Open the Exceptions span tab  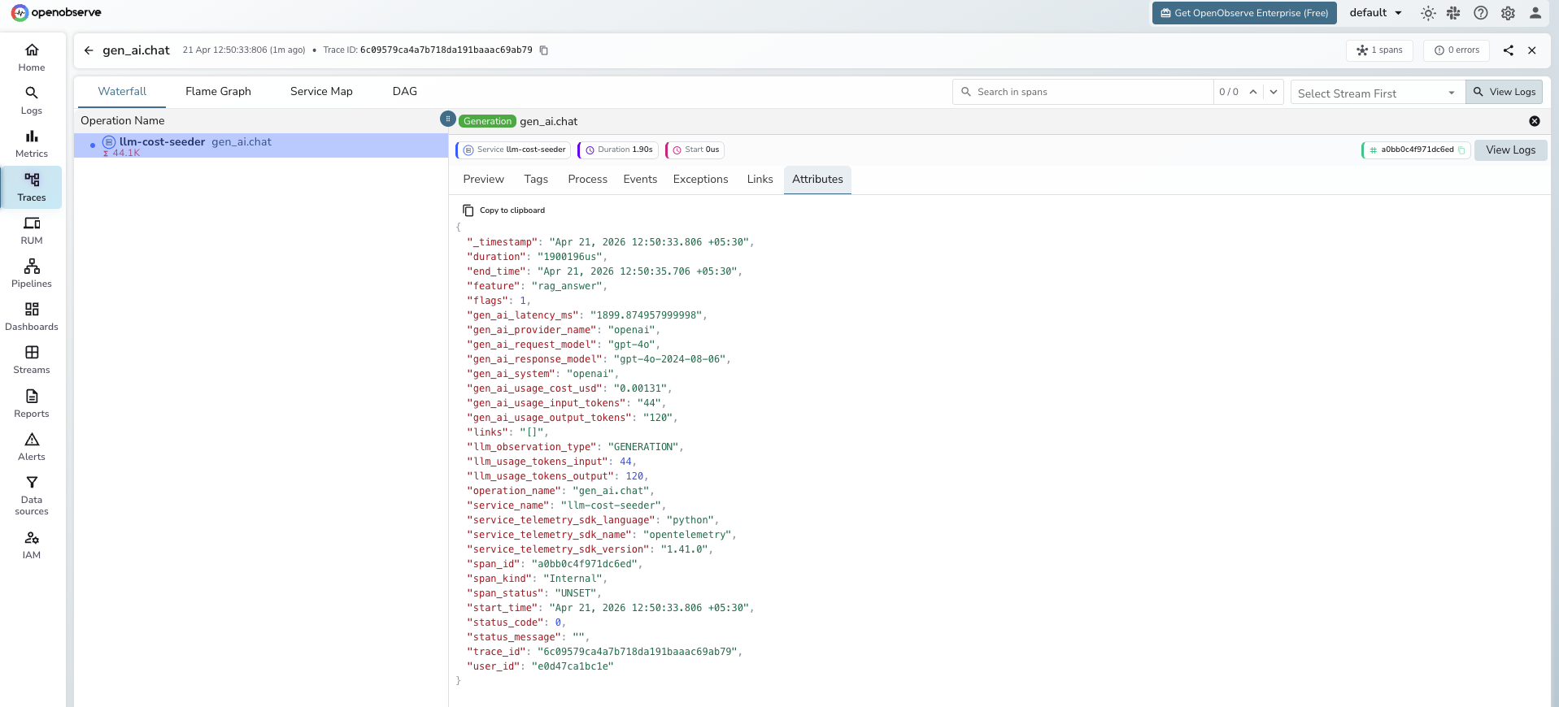(700, 180)
